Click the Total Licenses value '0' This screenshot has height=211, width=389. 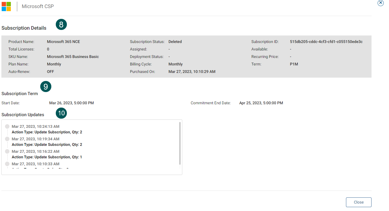click(x=48, y=49)
